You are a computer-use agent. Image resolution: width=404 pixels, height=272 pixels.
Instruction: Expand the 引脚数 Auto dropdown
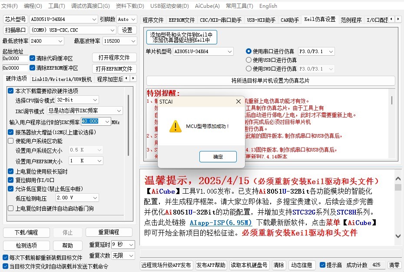133,19
